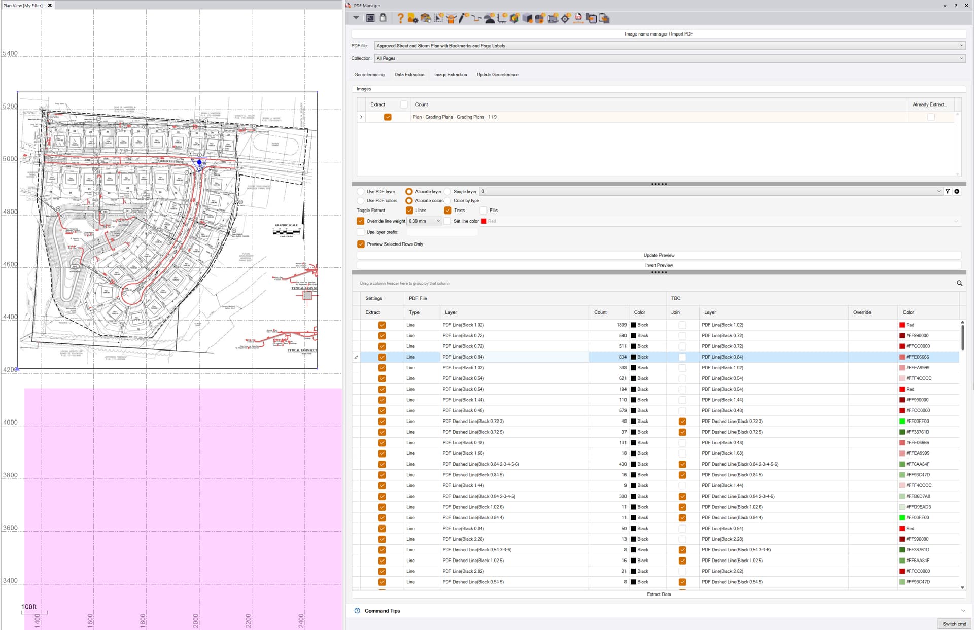Click the Extract Data button

[x=658, y=594]
